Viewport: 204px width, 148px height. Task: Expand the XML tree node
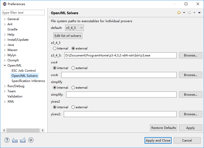click(x=5, y=102)
